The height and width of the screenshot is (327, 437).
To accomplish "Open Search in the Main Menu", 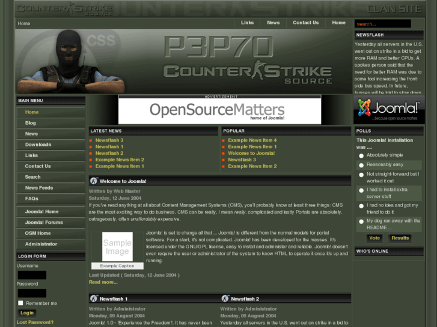I will tap(50, 177).
